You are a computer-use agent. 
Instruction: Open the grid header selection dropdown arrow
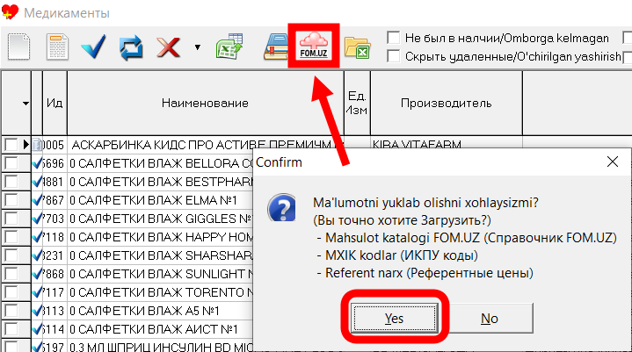[25, 104]
